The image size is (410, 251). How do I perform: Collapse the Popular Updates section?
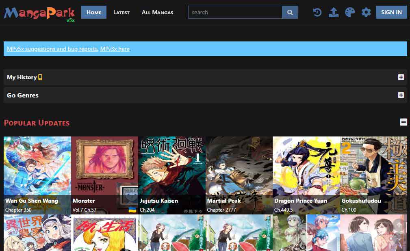coord(403,122)
